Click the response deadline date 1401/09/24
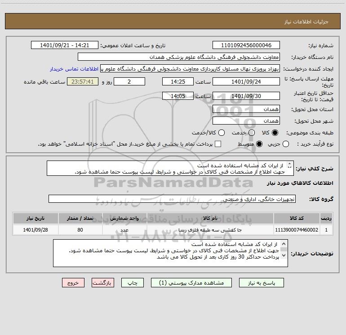This screenshot has width=346, height=335. pyautogui.click(x=246, y=81)
